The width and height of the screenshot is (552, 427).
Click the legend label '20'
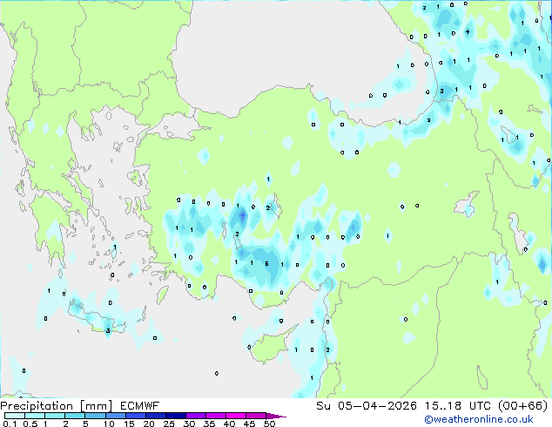point(149,424)
